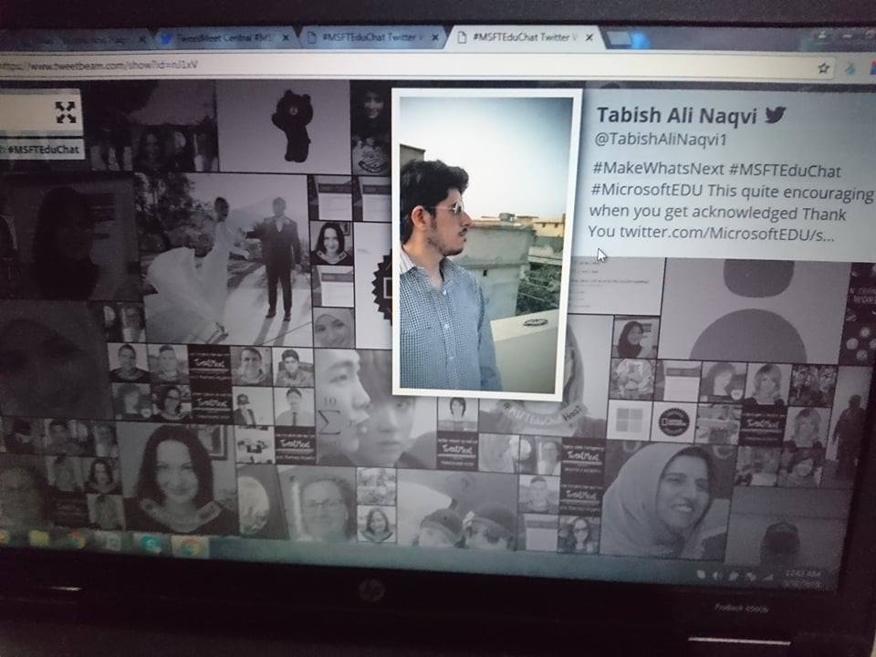
Task: Switch to the TweetMeet Central tab
Action: point(224,38)
